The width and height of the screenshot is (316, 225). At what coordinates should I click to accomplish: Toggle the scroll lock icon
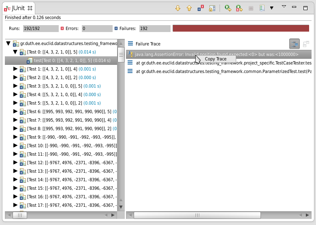coord(212,8)
